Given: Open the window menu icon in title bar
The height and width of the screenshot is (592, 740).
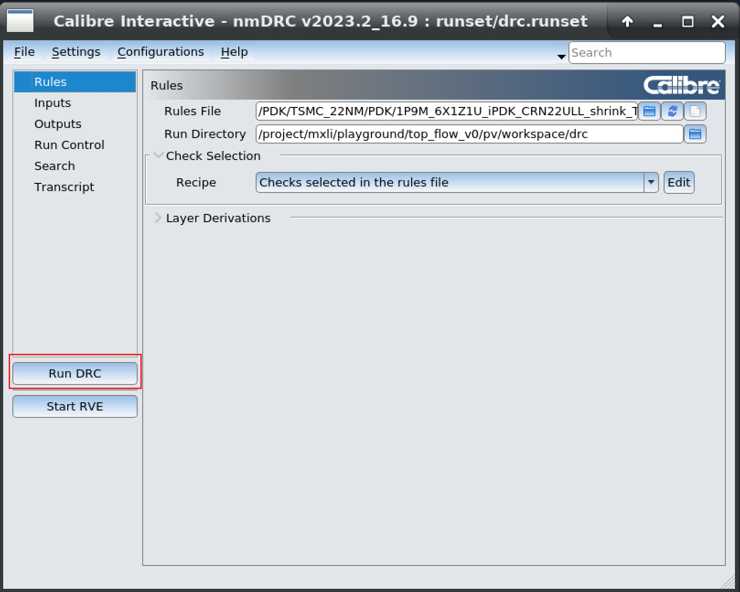Looking at the screenshot, I should [x=20, y=21].
